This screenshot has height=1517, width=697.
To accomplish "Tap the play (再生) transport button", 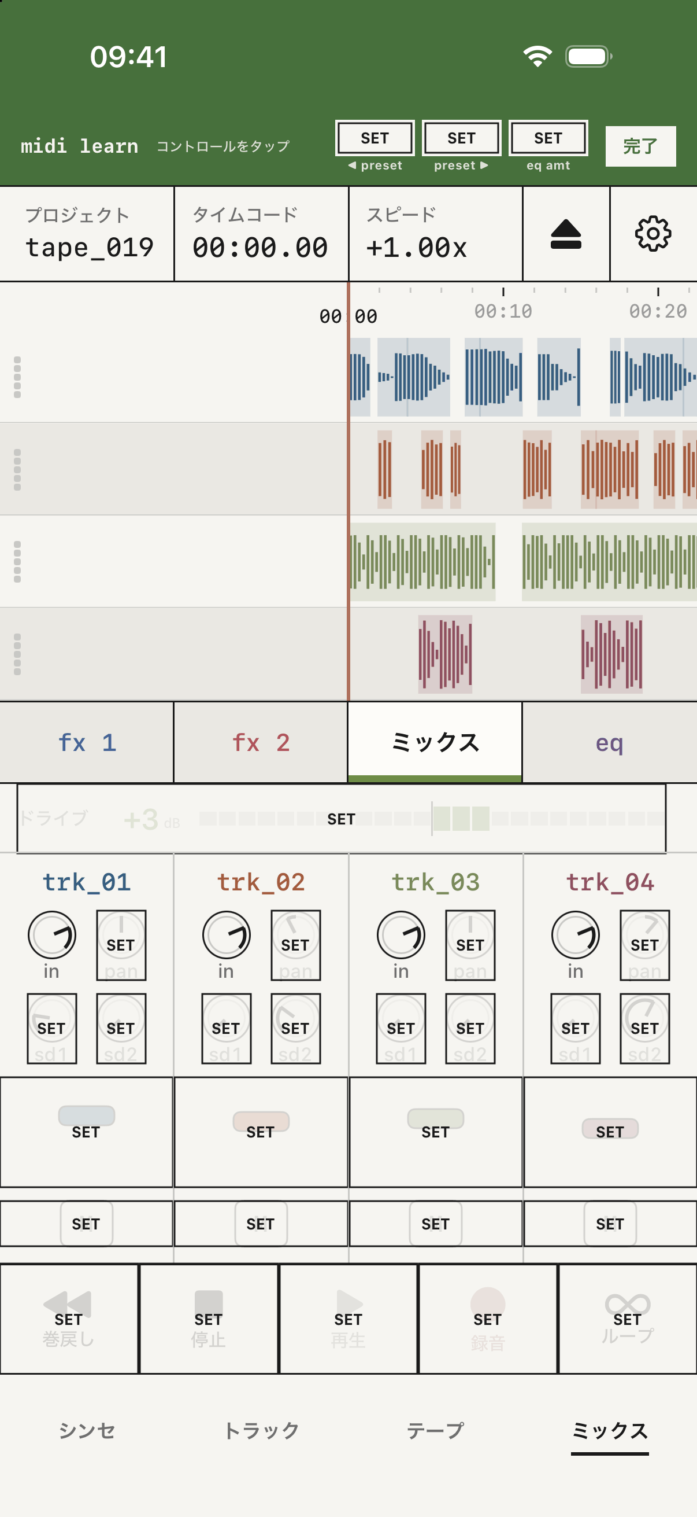I will (x=348, y=1319).
